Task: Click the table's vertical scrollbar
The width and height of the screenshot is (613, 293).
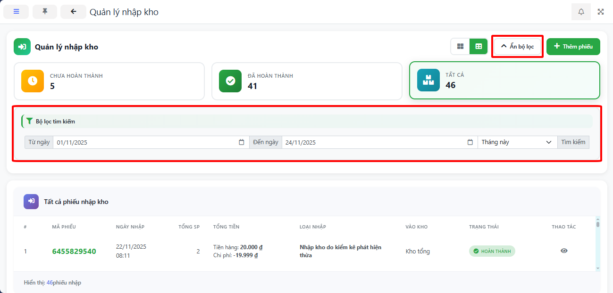Action: pyautogui.click(x=598, y=245)
